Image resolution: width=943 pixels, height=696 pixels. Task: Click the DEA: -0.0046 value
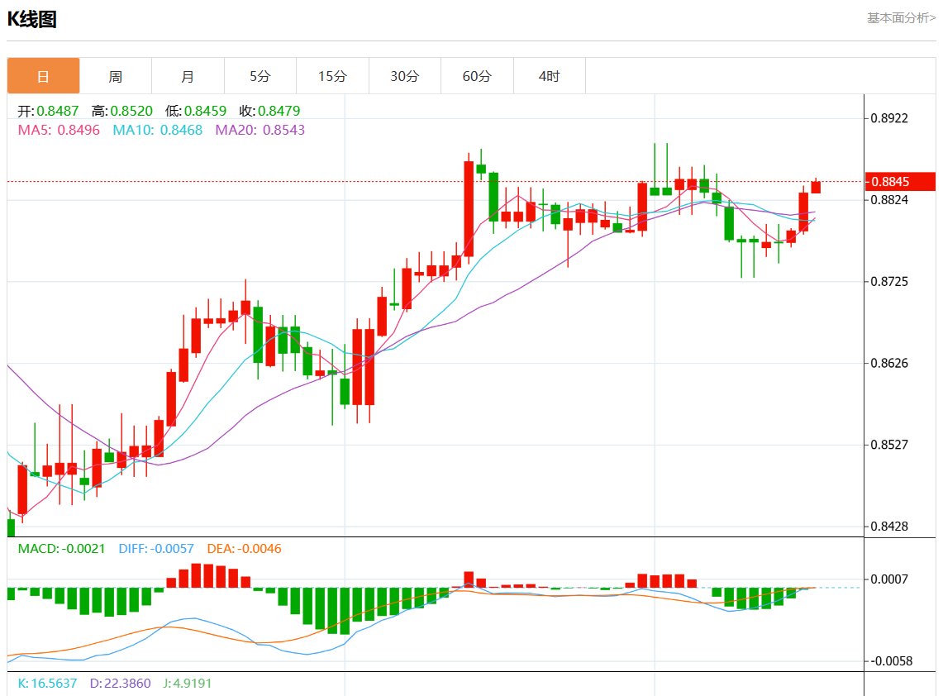(x=244, y=549)
